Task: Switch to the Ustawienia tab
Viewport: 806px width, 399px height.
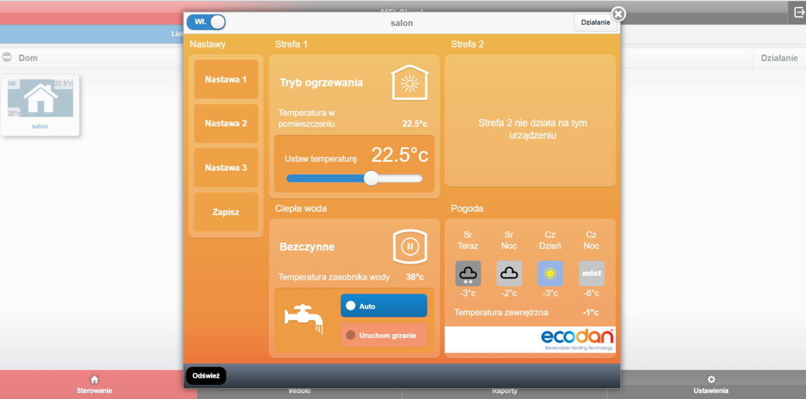Action: pos(711,384)
